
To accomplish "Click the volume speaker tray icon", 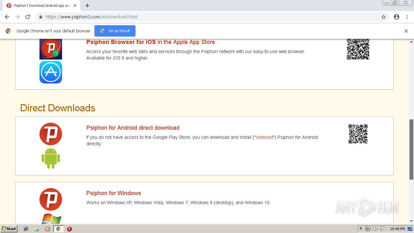I will point(376,229).
